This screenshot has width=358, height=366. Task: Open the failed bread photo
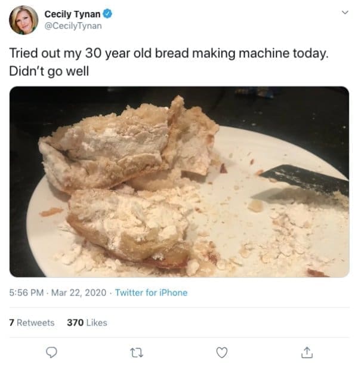(x=179, y=182)
